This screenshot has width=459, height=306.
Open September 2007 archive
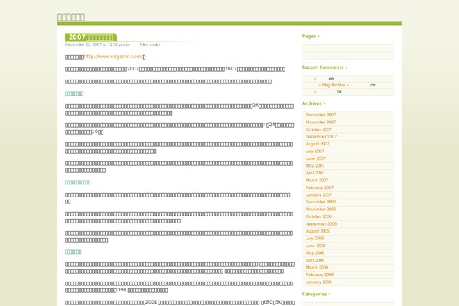click(321, 137)
